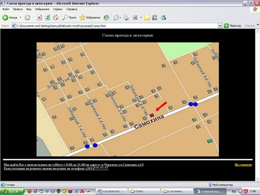The height and width of the screenshot is (195, 260).
Task: Expand the Edit button dropdown arrow
Action: 141,17
